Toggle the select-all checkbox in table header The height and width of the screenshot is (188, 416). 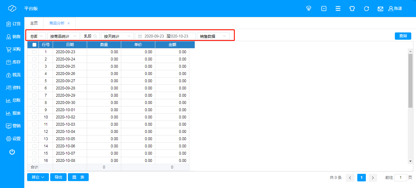pos(34,45)
